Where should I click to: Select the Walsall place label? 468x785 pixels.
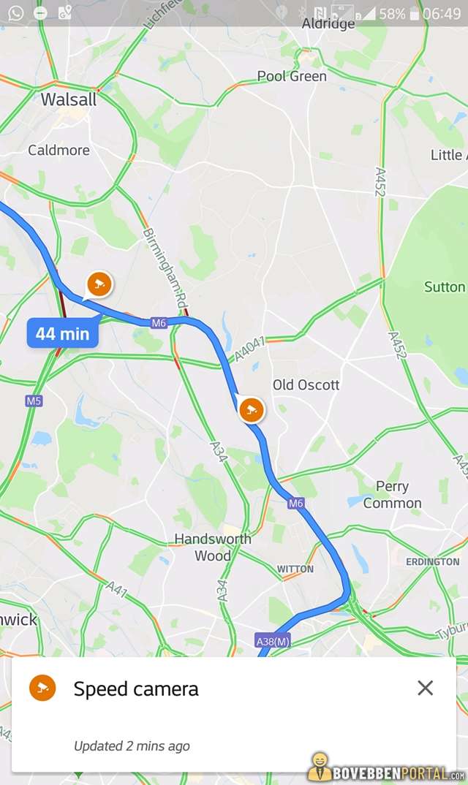69,99
